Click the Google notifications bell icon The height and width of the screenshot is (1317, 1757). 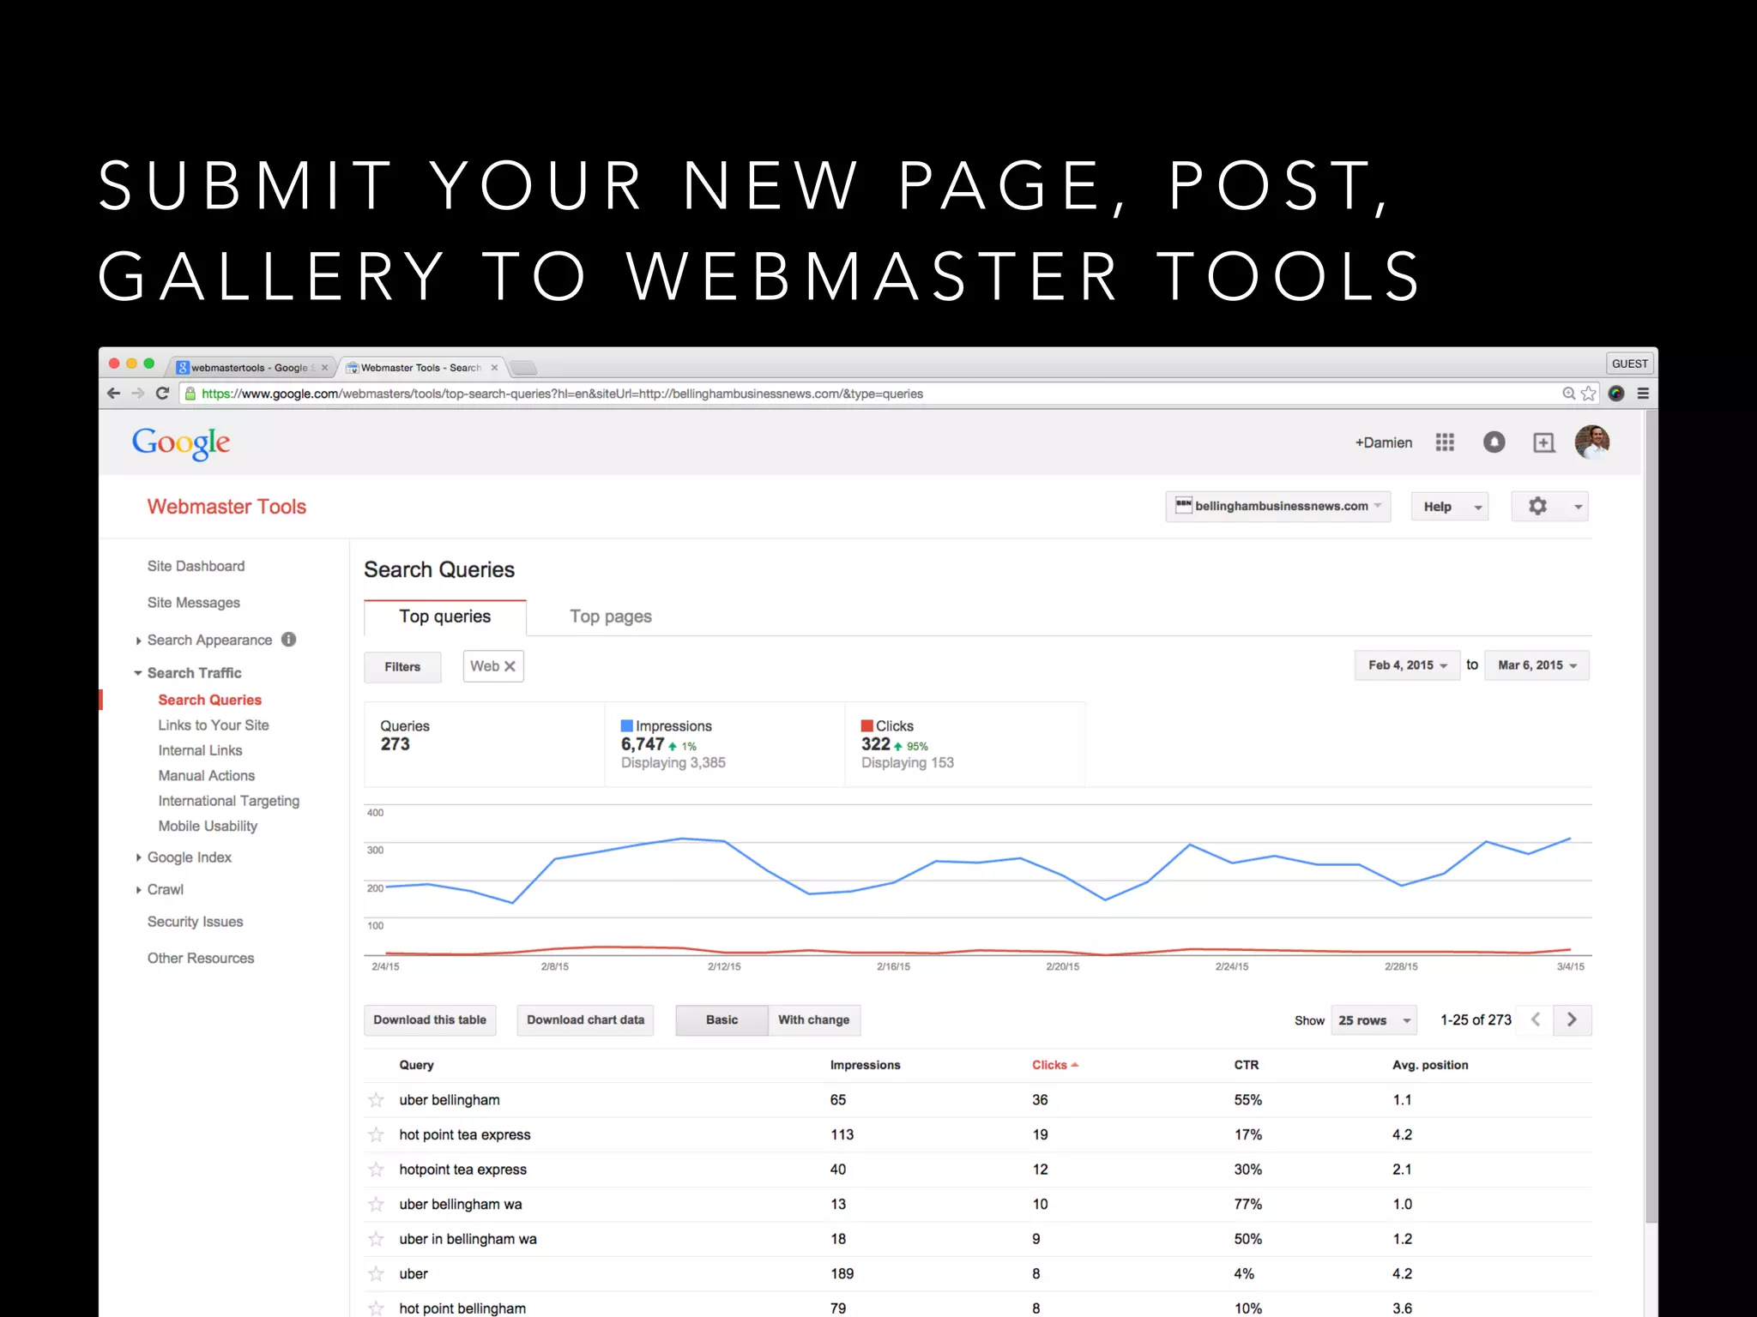coord(1494,442)
